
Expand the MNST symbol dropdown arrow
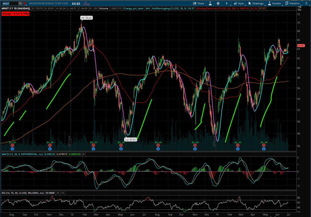(x=20, y=3)
